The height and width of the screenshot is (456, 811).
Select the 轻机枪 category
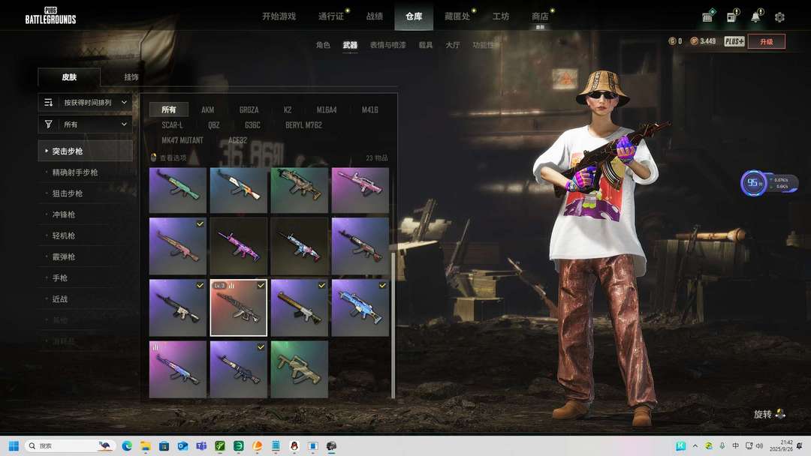pos(64,235)
